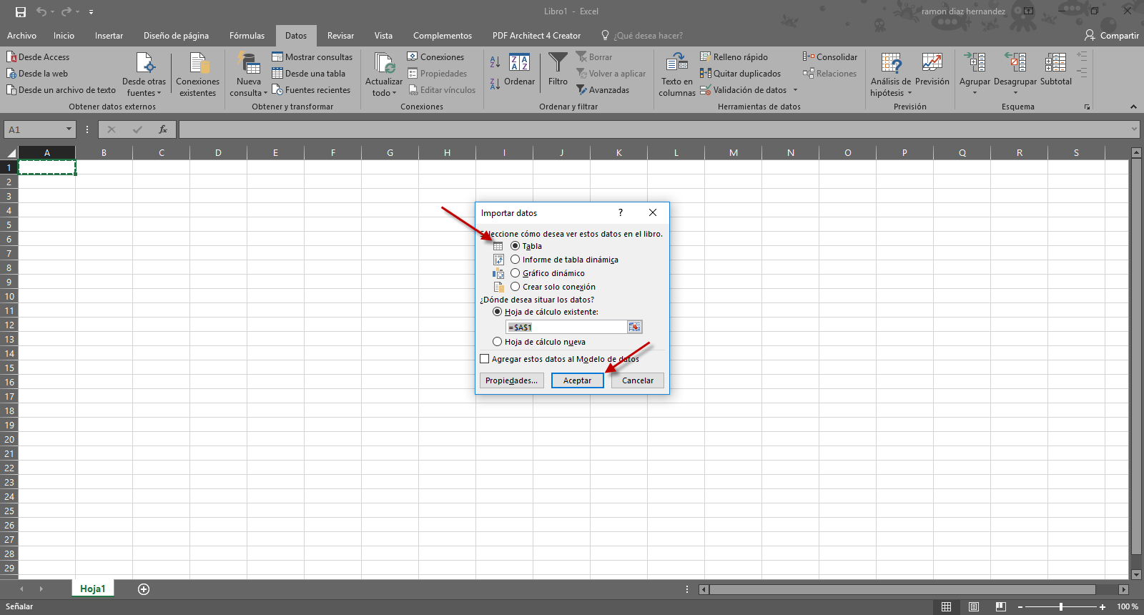1144x615 pixels.
Task: Select Gráfico dinámico radio option
Action: [515, 273]
